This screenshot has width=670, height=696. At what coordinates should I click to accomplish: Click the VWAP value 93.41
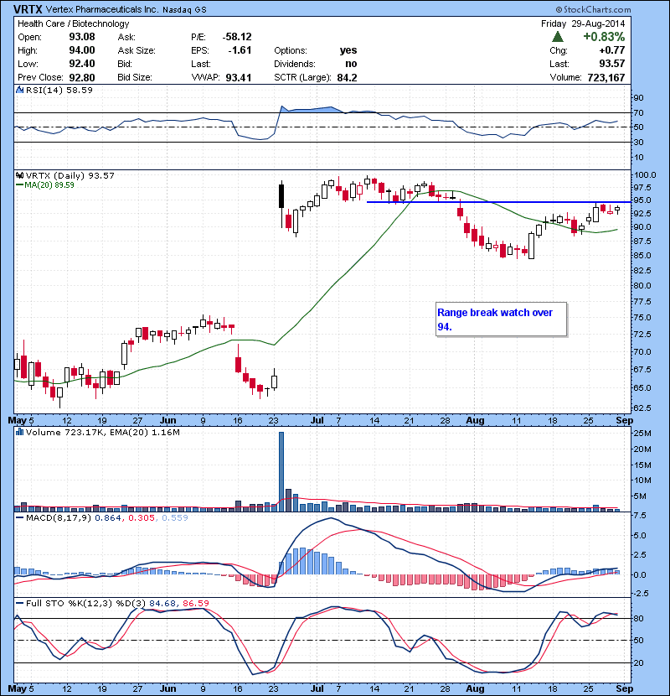(x=238, y=77)
